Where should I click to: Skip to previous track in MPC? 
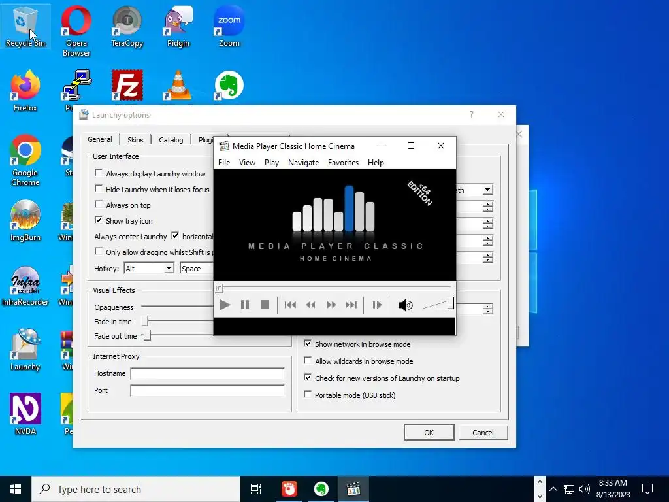point(290,305)
